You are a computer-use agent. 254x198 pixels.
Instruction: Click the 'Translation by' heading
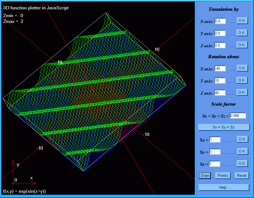pos(224,9)
